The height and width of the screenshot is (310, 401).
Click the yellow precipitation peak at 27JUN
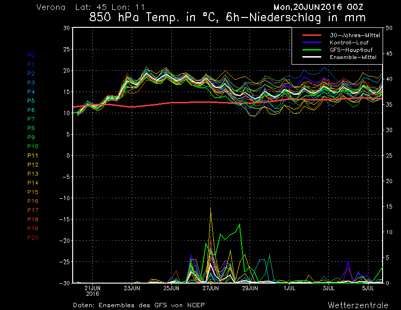[x=211, y=208]
